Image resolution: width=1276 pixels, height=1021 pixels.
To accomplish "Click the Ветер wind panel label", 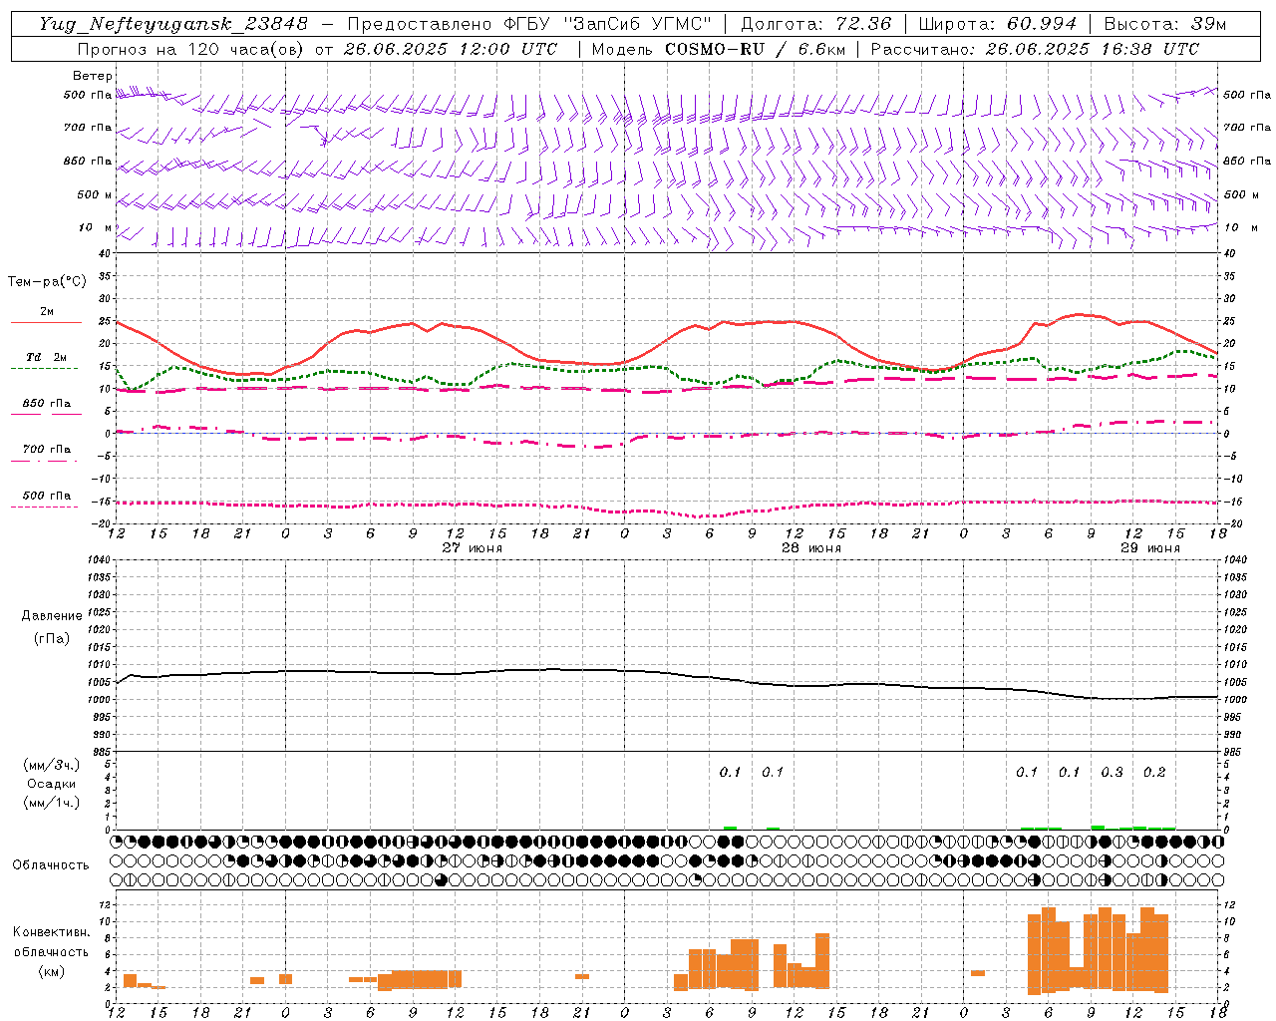I will [93, 76].
